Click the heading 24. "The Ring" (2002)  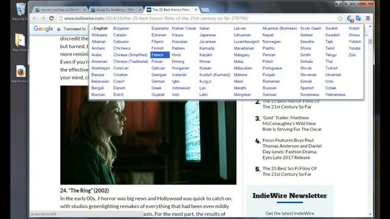pos(85,190)
